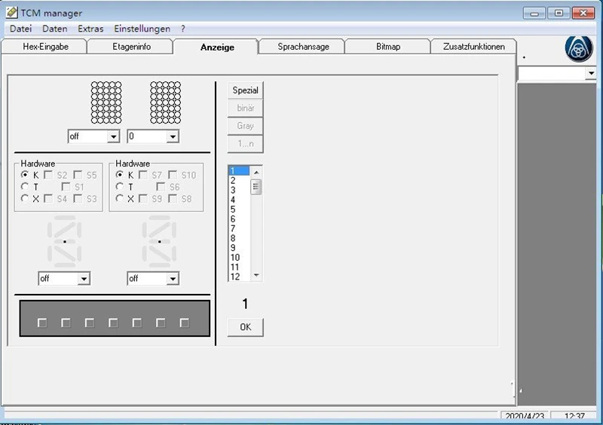Select item 2 in the floor list
Viewport: 603px width, 425px height.
click(x=239, y=180)
